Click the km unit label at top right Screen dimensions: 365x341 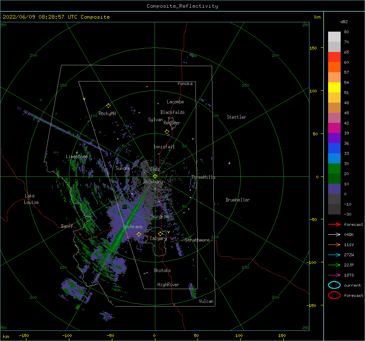pos(318,17)
